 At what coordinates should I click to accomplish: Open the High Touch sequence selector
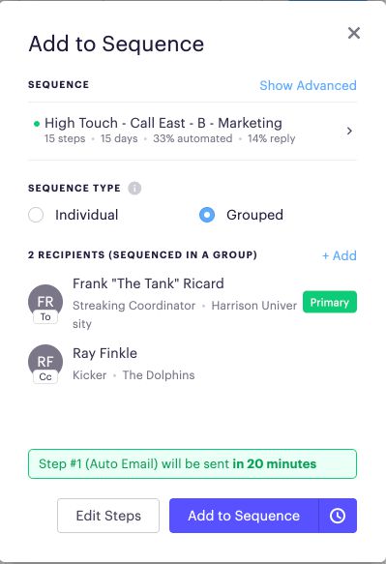193,131
